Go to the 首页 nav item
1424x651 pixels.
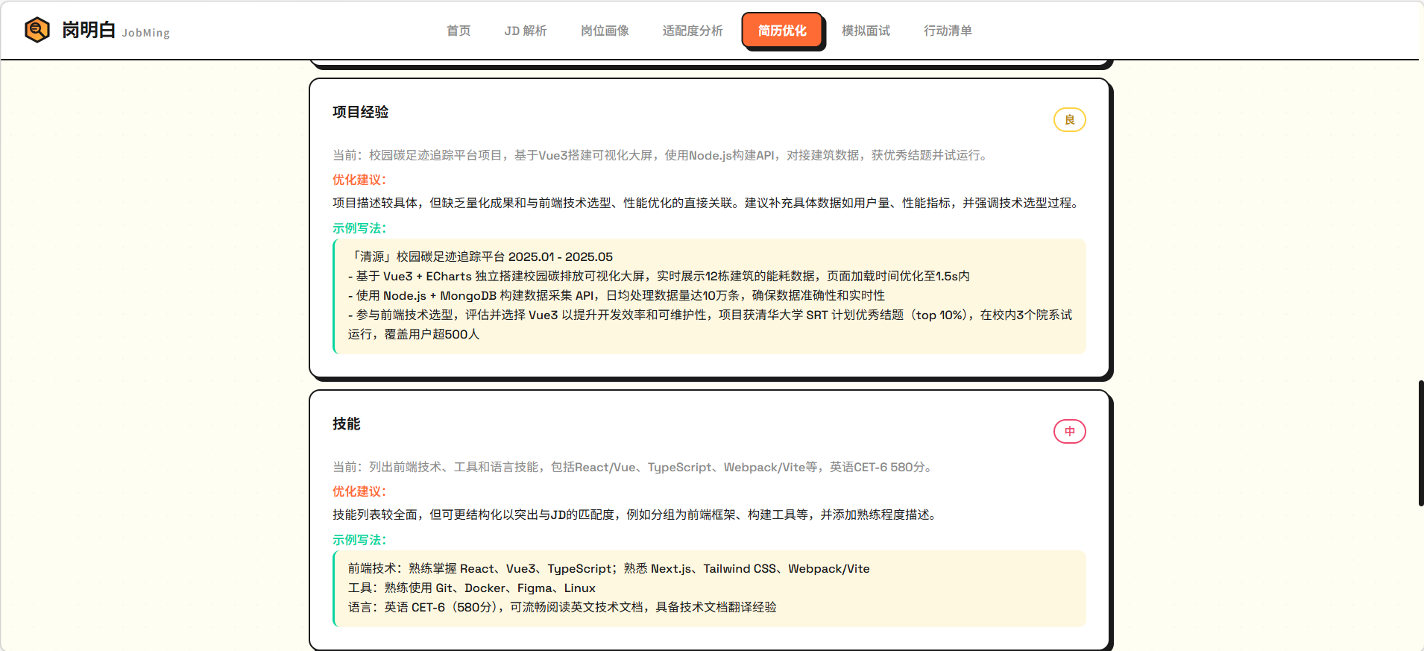[x=459, y=31]
